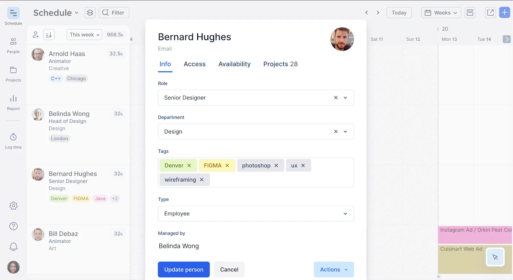Open the Log time section
513x280 pixels.
pyautogui.click(x=13, y=141)
